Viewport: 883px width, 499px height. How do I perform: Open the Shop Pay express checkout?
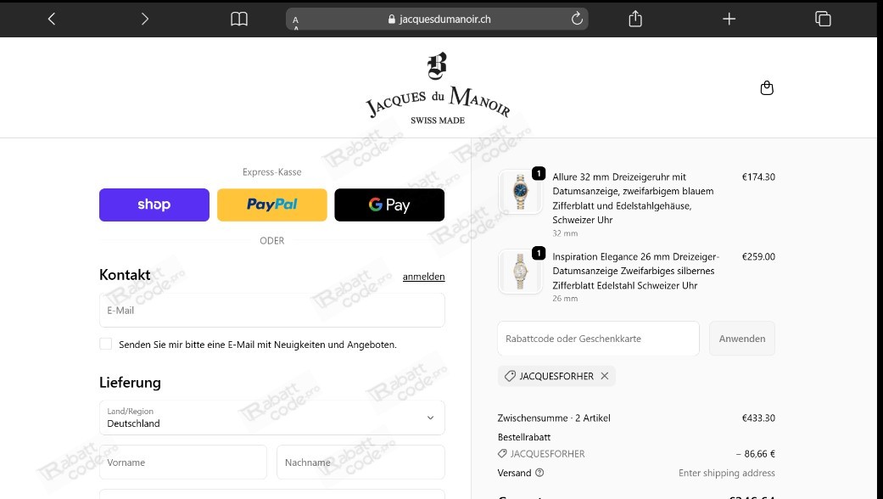[154, 205]
